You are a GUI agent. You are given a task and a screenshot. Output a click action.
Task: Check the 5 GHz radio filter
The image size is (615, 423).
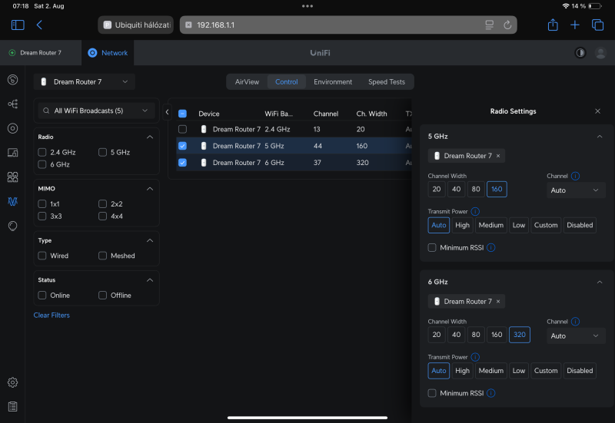[102, 152]
